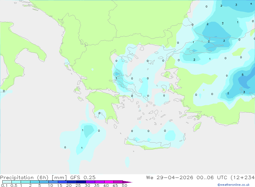Image resolution: width=255 pixels, height=187 pixels.
Task: Click the 20–25 mm dark blue swatch
Action: 72,182
